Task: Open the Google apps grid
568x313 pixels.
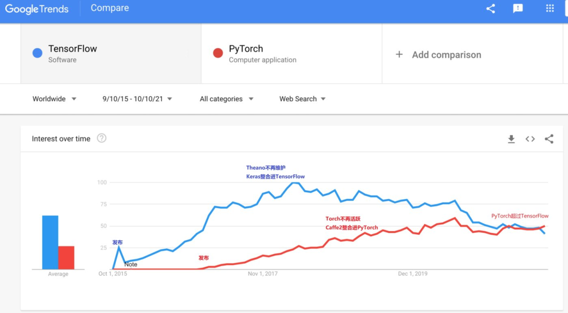Action: pyautogui.click(x=550, y=8)
